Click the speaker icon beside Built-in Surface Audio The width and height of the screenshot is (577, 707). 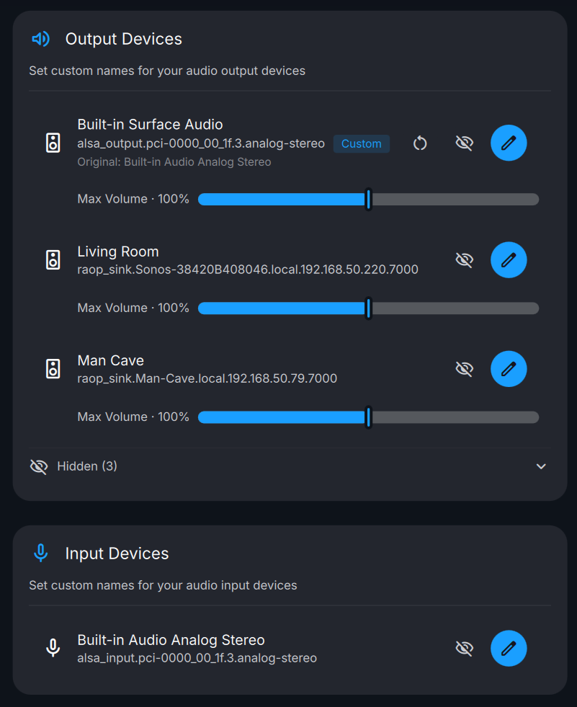click(x=53, y=143)
